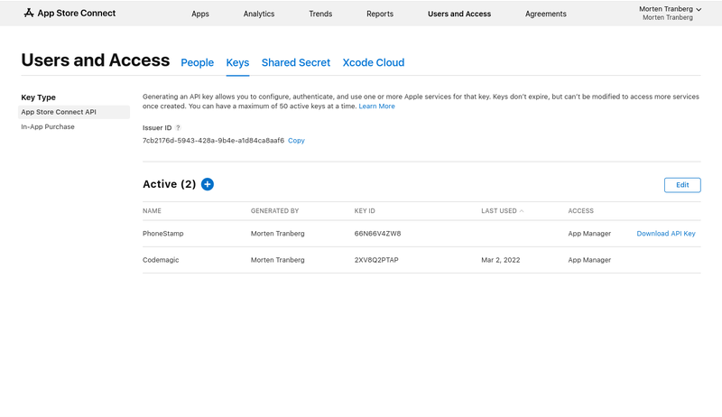Viewport: 722px width, 417px height.
Task: Open the Morten Tranberg account dropdown
Action: [670, 13]
